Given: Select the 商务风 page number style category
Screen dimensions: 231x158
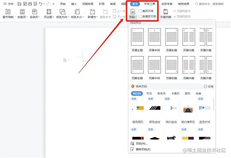Looking at the screenshot, I should click(161, 94).
